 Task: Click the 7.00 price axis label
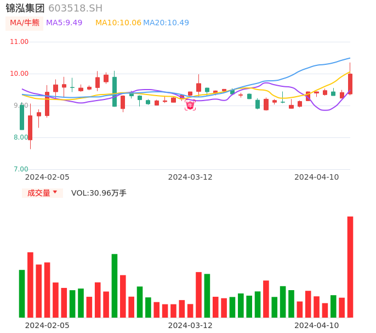tap(20, 169)
